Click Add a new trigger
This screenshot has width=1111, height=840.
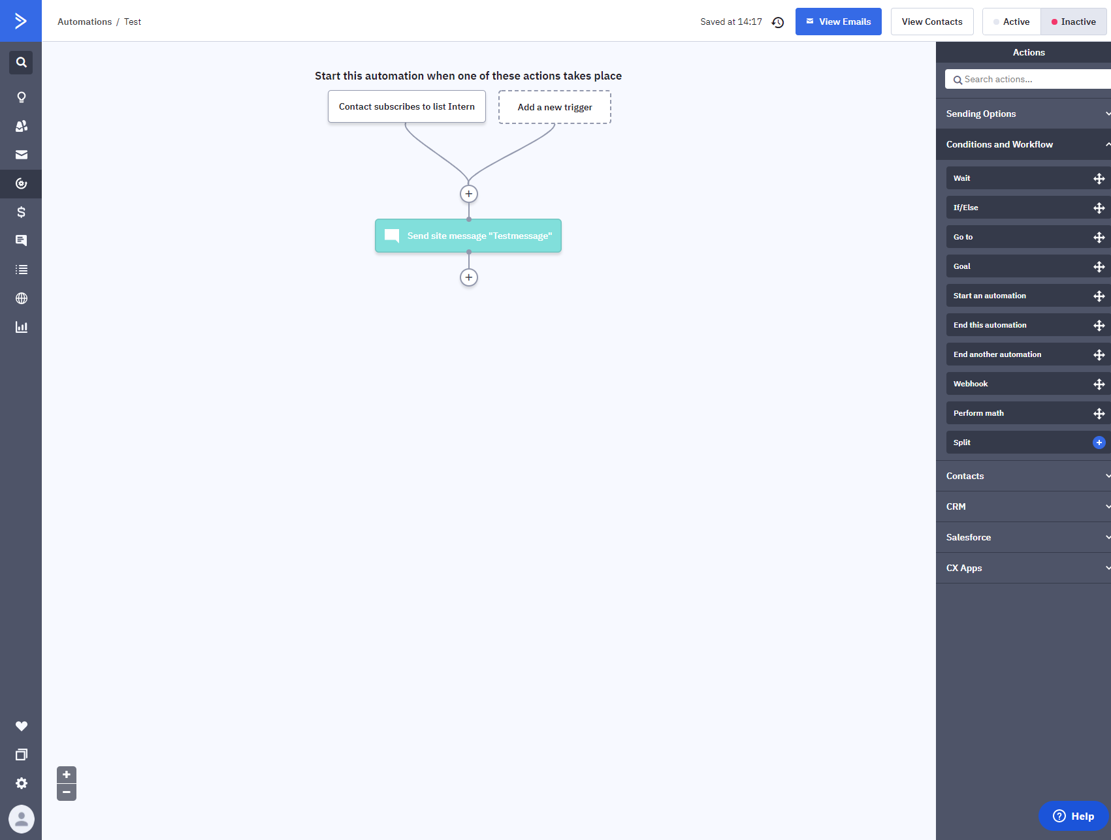(555, 107)
